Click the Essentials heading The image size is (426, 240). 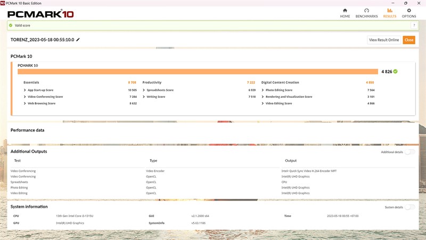[31, 82]
